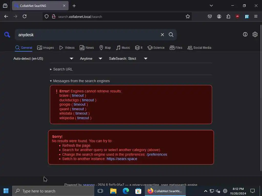
Task: Switch to Social Media category
Action: (199, 48)
